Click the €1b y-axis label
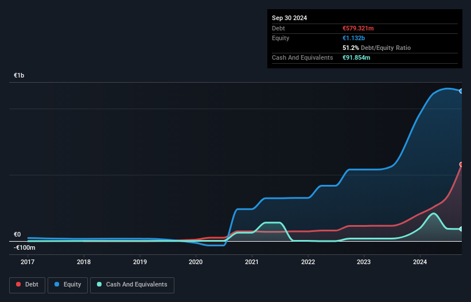Viewport: 471px width, 302px height. [x=19, y=75]
